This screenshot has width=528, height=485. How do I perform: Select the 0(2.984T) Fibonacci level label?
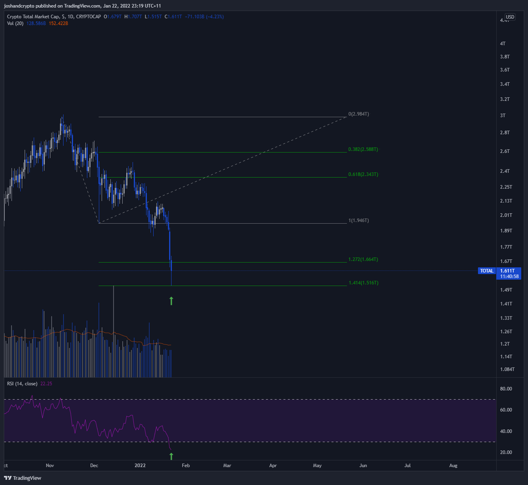[x=359, y=114]
